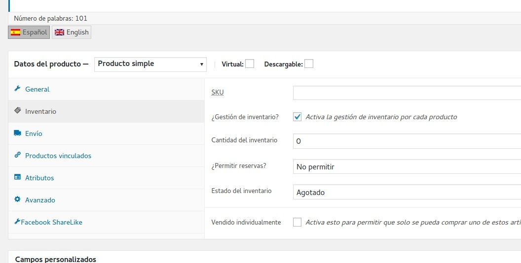Screen dimensions: 521x263
Task: Switch to the Envío tab
Action: 106,133
